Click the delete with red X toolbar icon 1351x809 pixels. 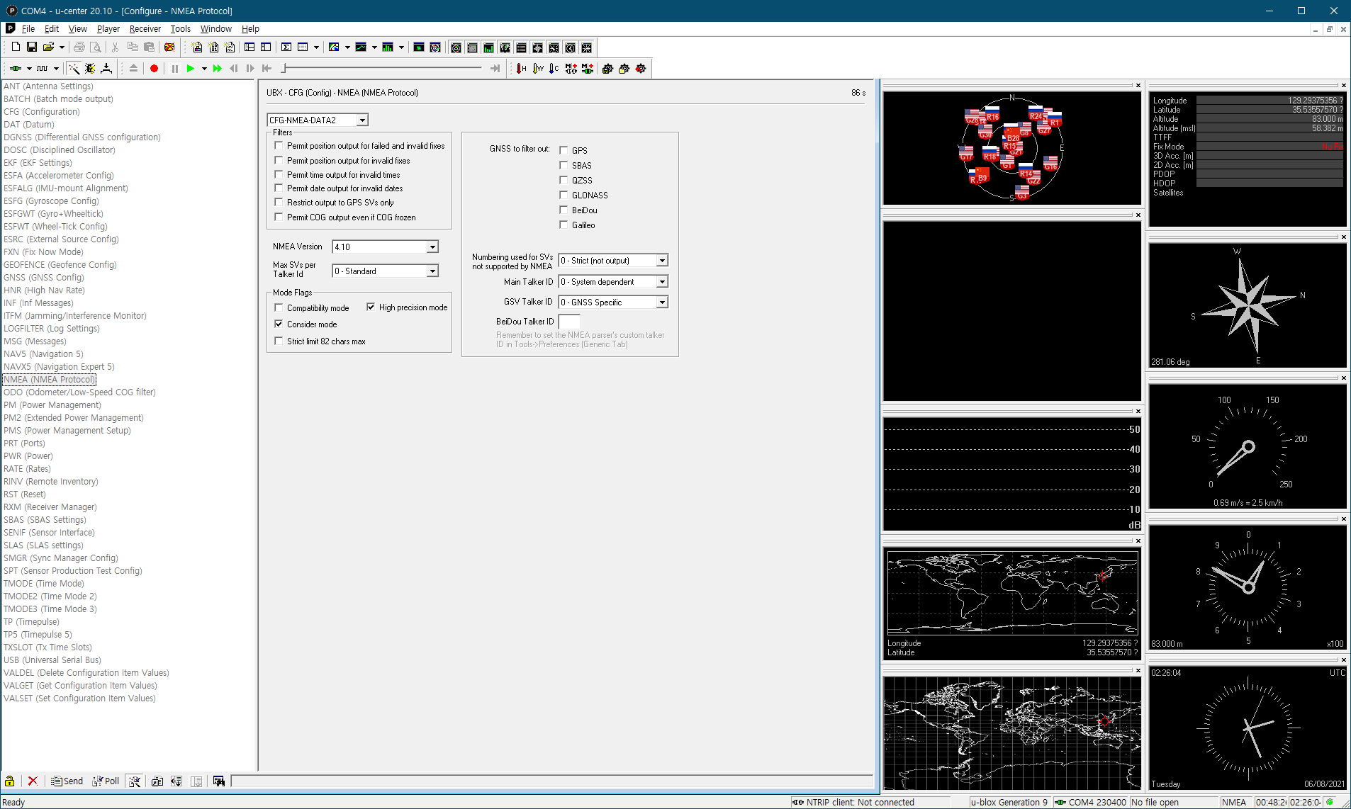click(x=169, y=47)
